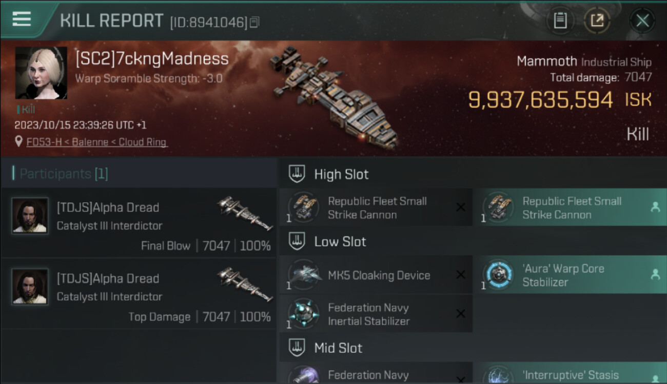Open the FD53-H location link
Image resolution: width=667 pixels, height=384 pixels.
(97, 142)
